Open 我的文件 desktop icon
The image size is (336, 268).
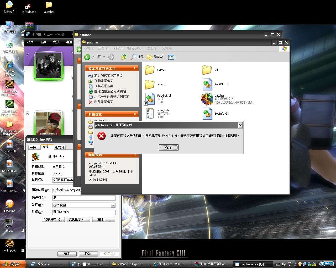coord(9,7)
